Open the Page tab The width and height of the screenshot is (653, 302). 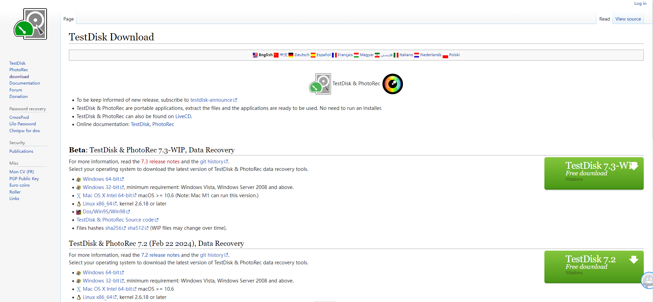pyautogui.click(x=69, y=19)
